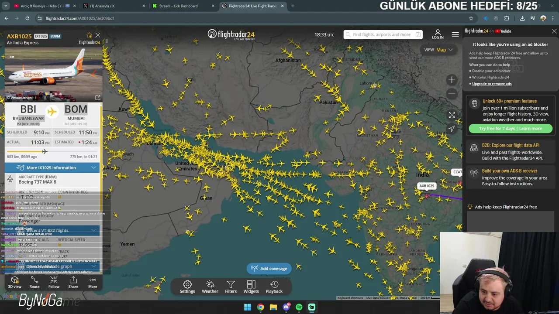Open the Windows Start menu

tap(248, 307)
